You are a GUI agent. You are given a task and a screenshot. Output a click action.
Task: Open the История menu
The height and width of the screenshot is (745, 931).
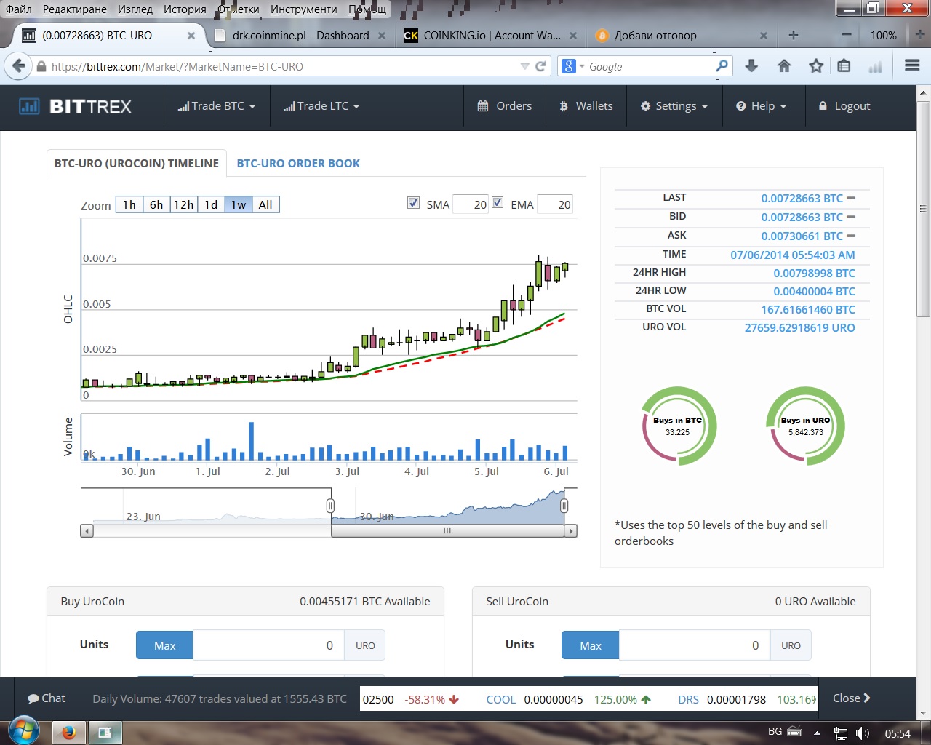[185, 9]
